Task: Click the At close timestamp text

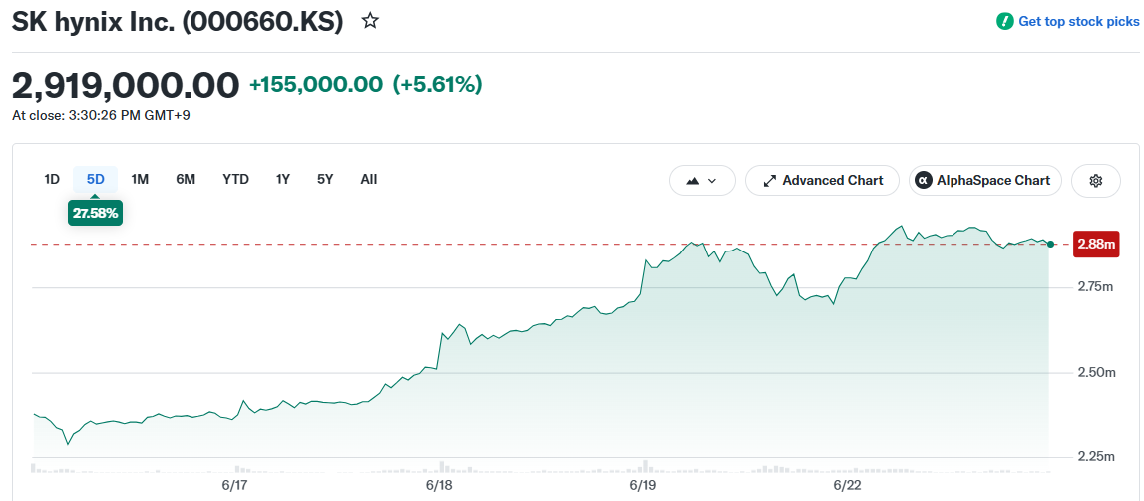Action: [102, 115]
